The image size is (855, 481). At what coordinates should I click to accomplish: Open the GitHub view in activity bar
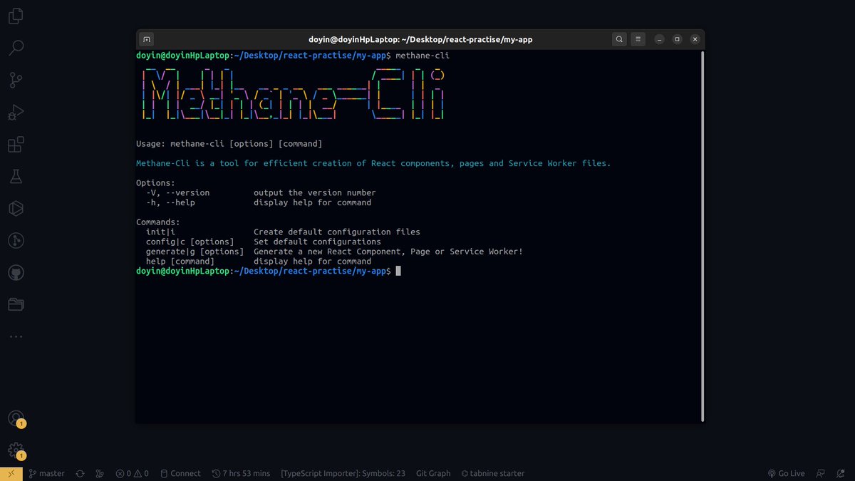16,273
